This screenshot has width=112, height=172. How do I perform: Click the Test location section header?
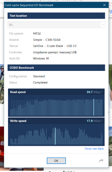[56, 16]
